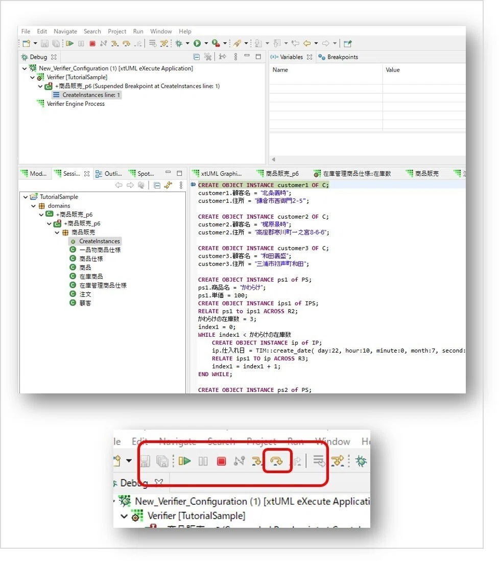Click Drop to Frame in the main toolbar
This screenshot has height=561, width=499.
click(153, 43)
